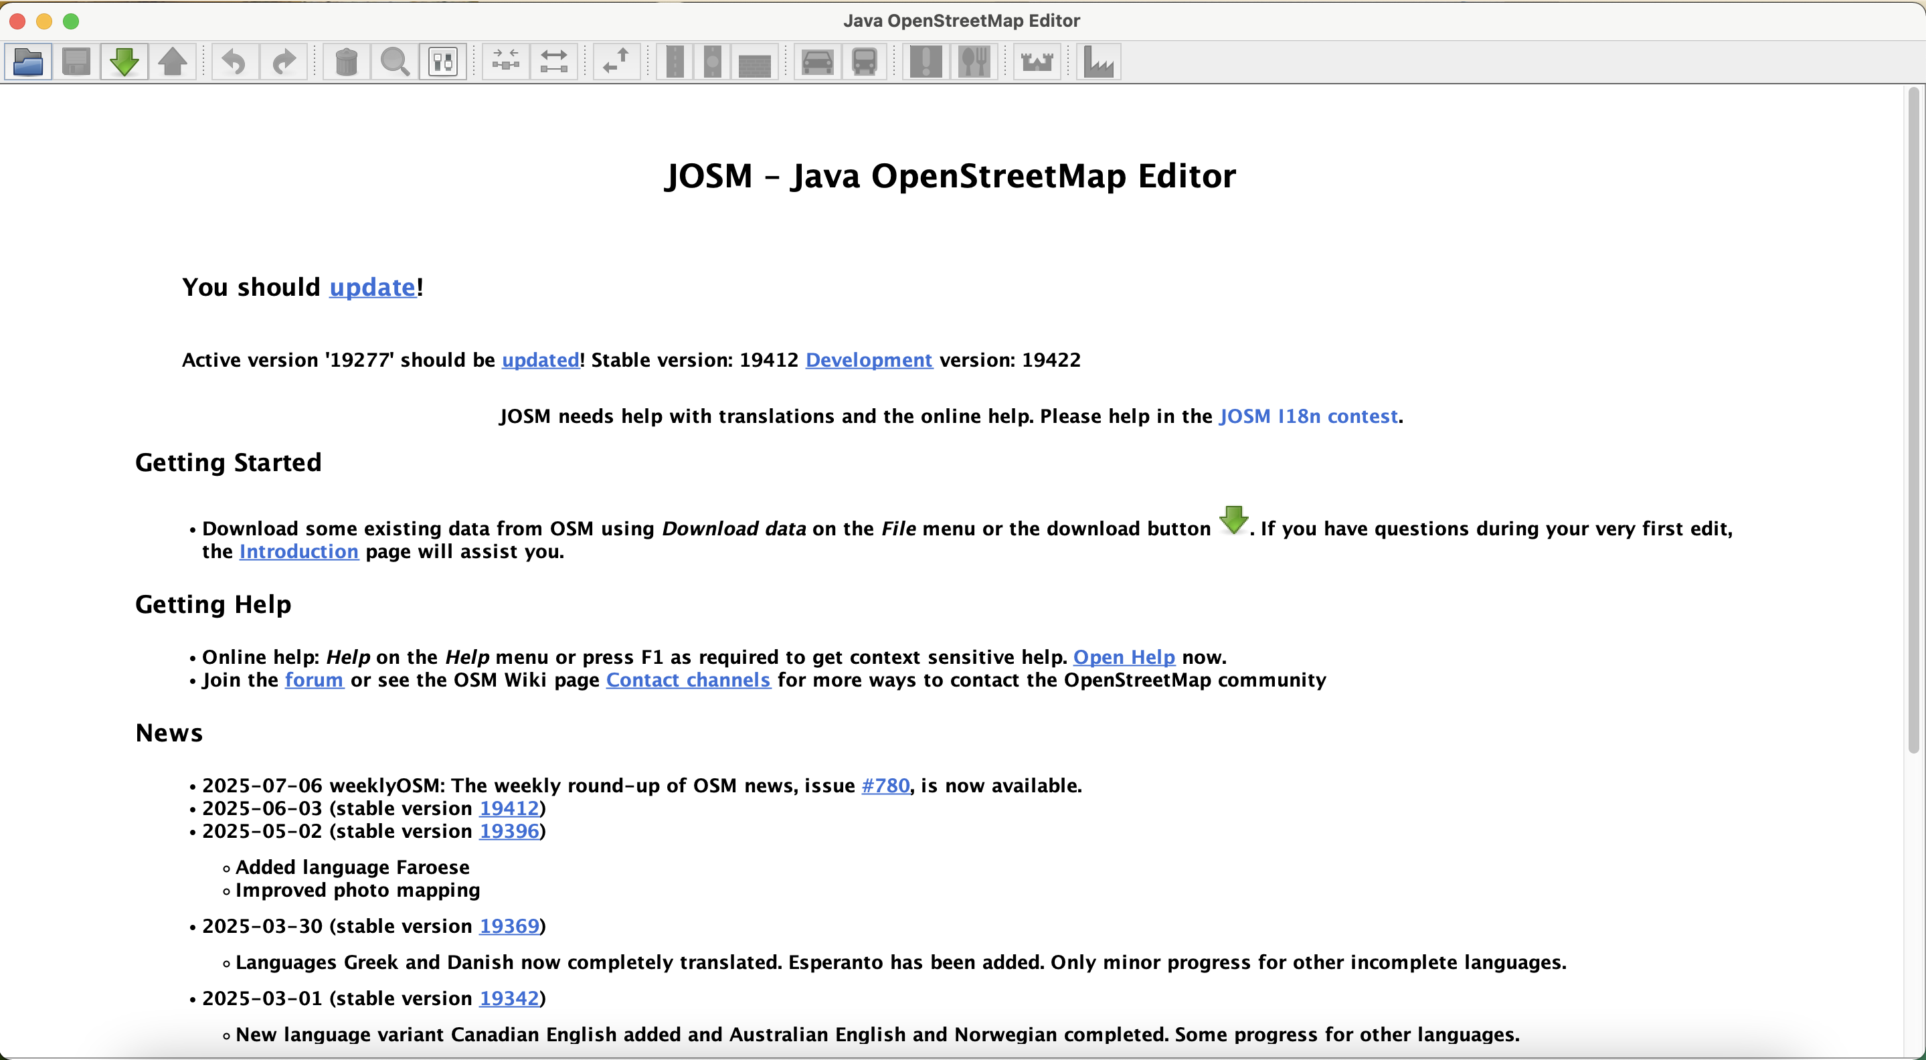The height and width of the screenshot is (1060, 1926).
Task: Click 'Added language Faroese' text
Action: pos(352,867)
